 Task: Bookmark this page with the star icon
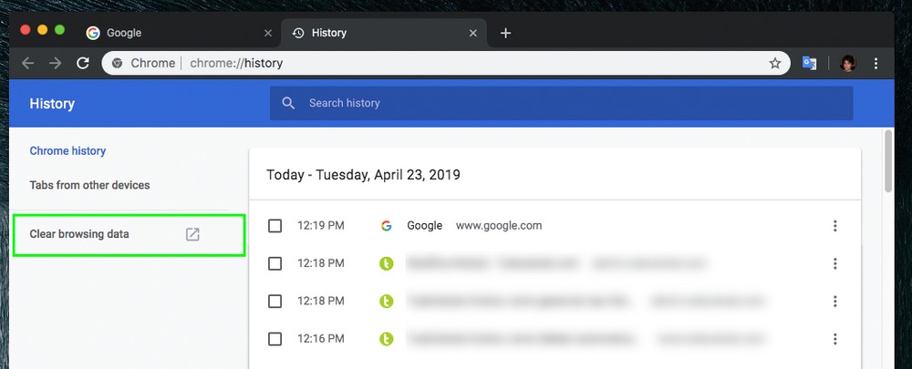774,63
